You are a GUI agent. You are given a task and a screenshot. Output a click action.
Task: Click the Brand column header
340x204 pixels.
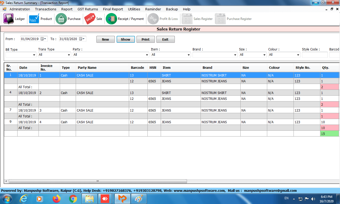click(220, 68)
